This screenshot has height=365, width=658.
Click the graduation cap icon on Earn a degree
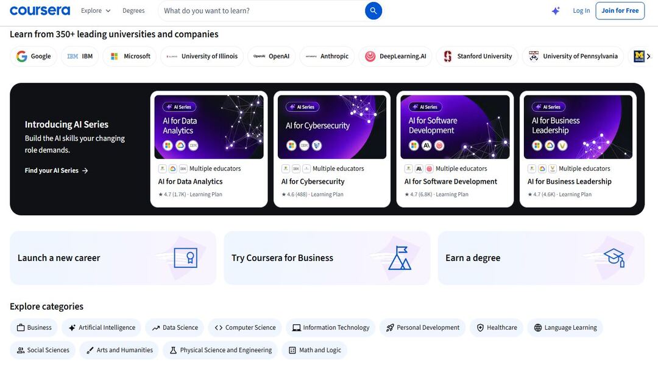614,258
